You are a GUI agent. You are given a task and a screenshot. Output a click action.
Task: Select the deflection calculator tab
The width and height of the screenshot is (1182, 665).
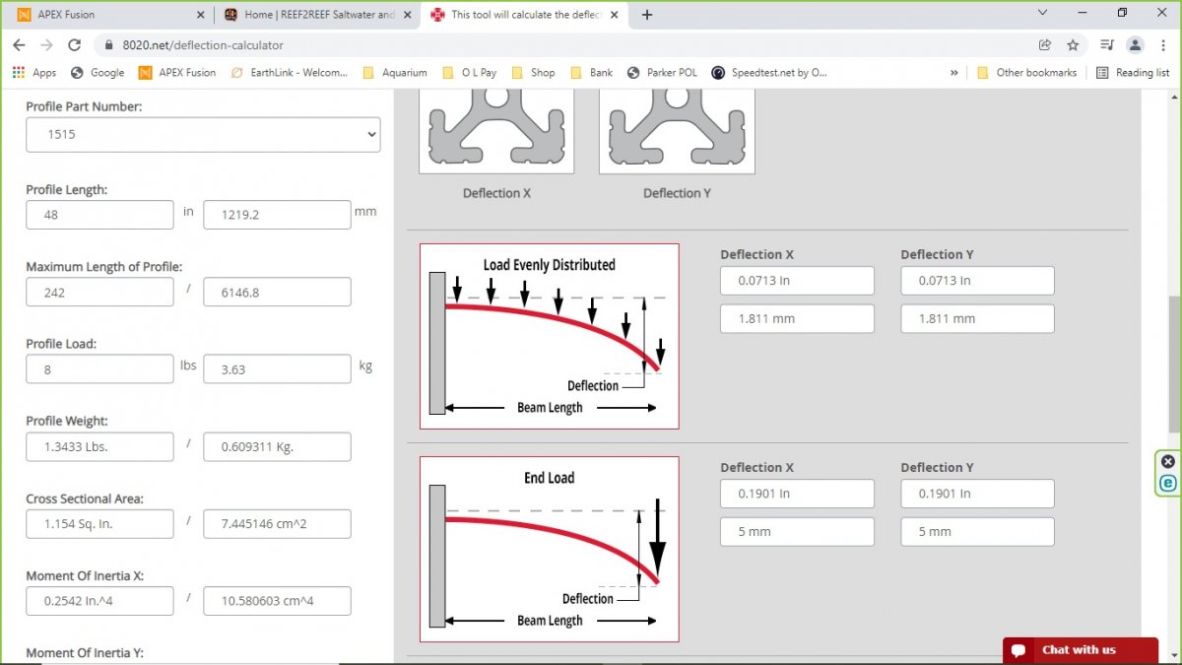click(x=525, y=15)
